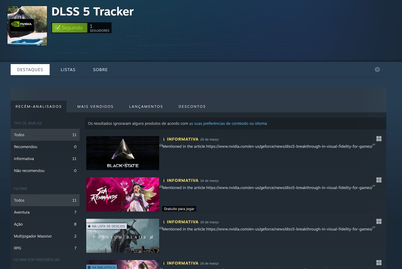Filter games by RPG
The width and height of the screenshot is (402, 269).
pyautogui.click(x=45, y=248)
